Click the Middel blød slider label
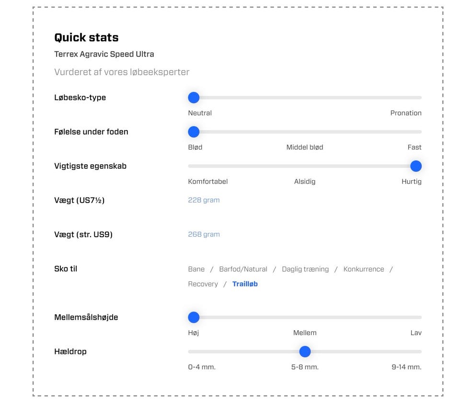 click(x=305, y=147)
